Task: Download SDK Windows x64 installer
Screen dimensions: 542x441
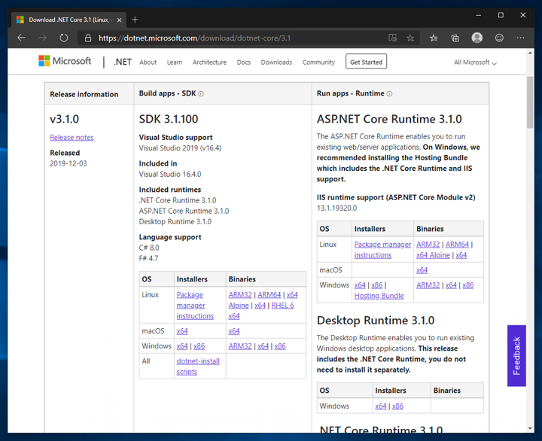Action: [182, 346]
